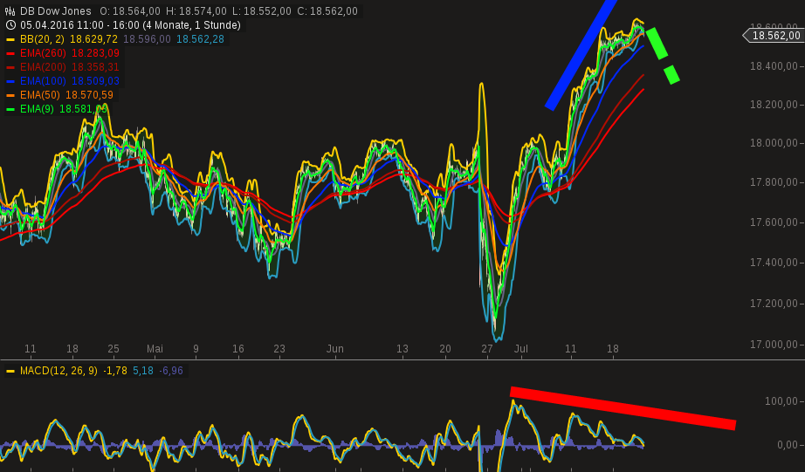Viewport: 805px width, 472px height.
Task: Click the EMA(50) value 18.570,59
Action: point(89,95)
